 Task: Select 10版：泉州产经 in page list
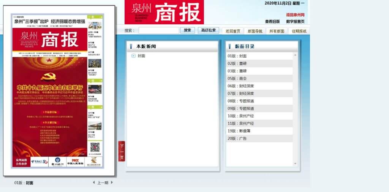point(259,116)
